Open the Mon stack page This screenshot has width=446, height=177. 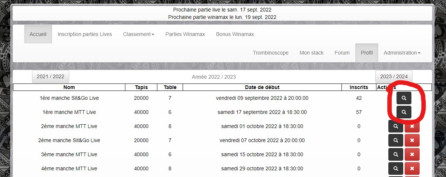point(311,53)
